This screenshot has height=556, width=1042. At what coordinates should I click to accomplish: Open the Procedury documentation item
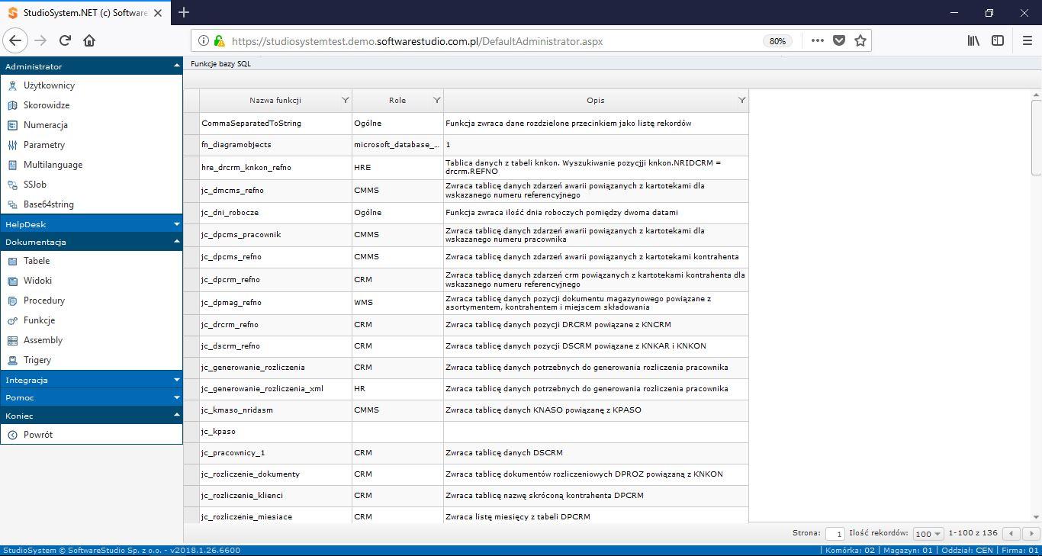43,300
